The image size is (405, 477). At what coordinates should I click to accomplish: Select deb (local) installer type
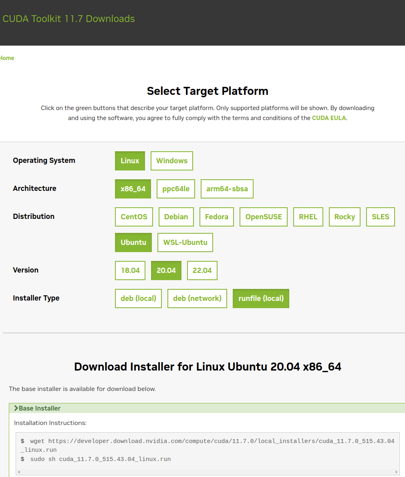click(138, 299)
